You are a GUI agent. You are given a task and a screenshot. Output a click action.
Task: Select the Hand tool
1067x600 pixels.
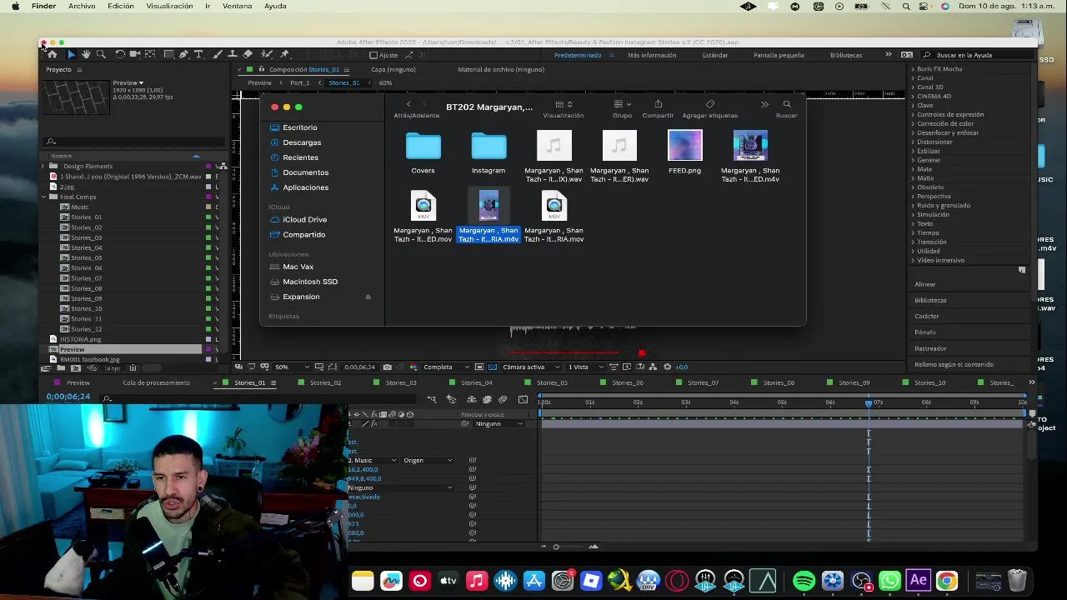(x=86, y=54)
